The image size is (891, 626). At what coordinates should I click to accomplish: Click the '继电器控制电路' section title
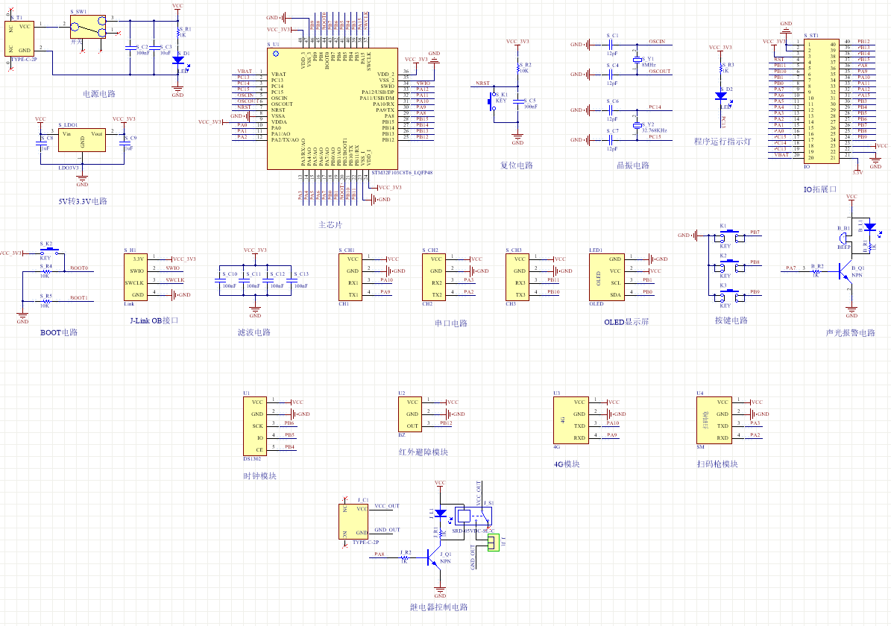point(438,607)
